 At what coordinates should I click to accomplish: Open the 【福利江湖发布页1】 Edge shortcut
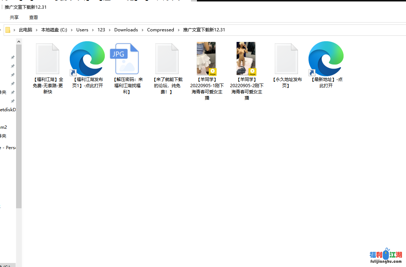87,59
